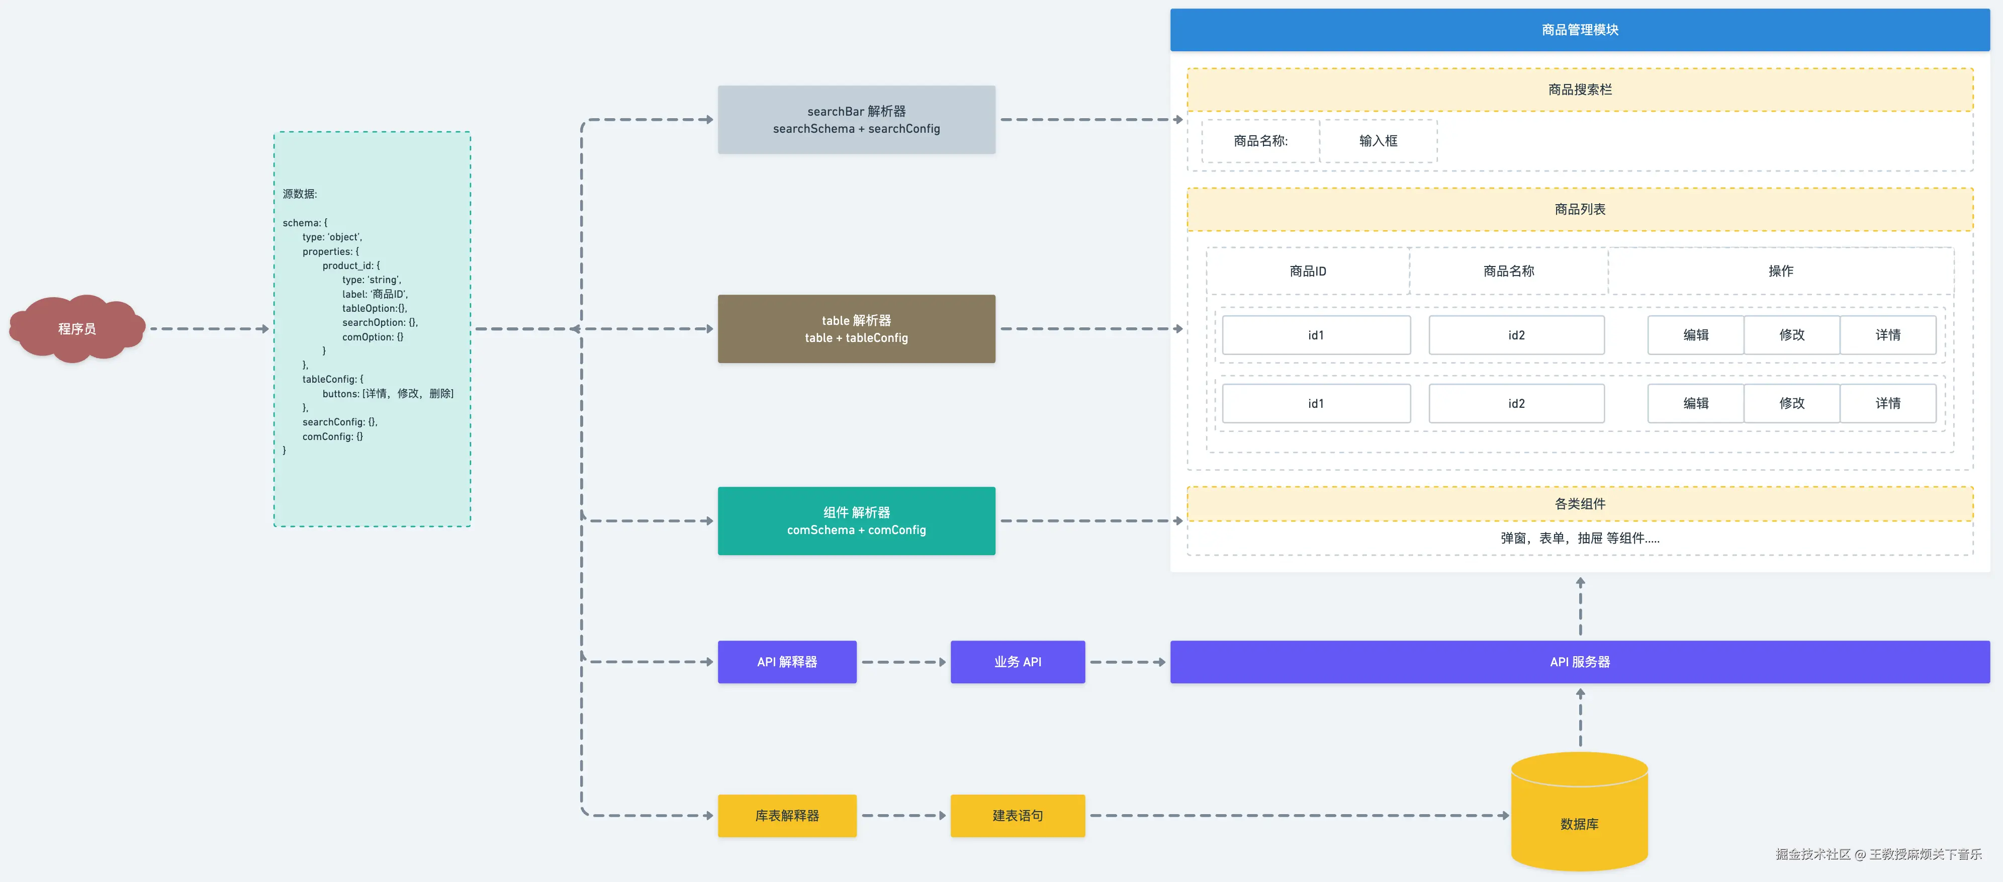This screenshot has width=2003, height=882.
Task: Click the wide API 服务器 bar
Action: (x=1579, y=662)
